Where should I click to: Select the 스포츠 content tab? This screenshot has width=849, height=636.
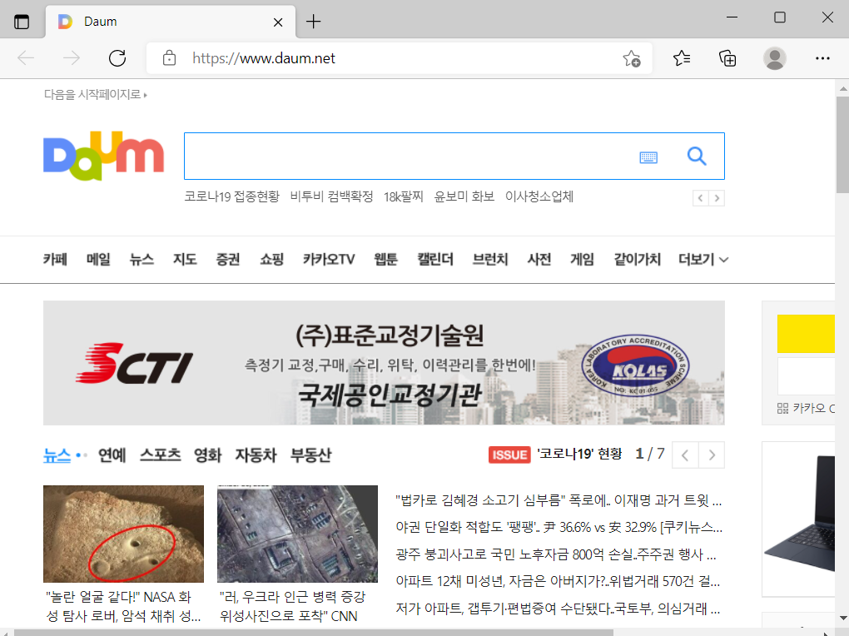161,455
